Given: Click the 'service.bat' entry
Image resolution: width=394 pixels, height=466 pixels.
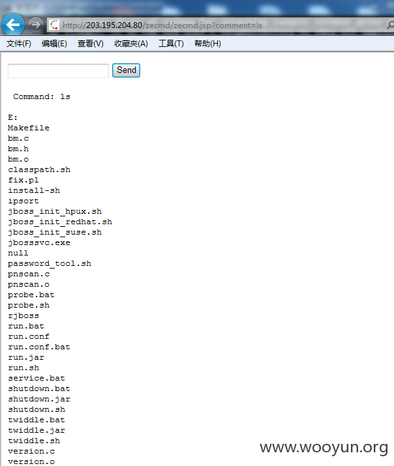Looking at the screenshot, I should pyautogui.click(x=37, y=378).
